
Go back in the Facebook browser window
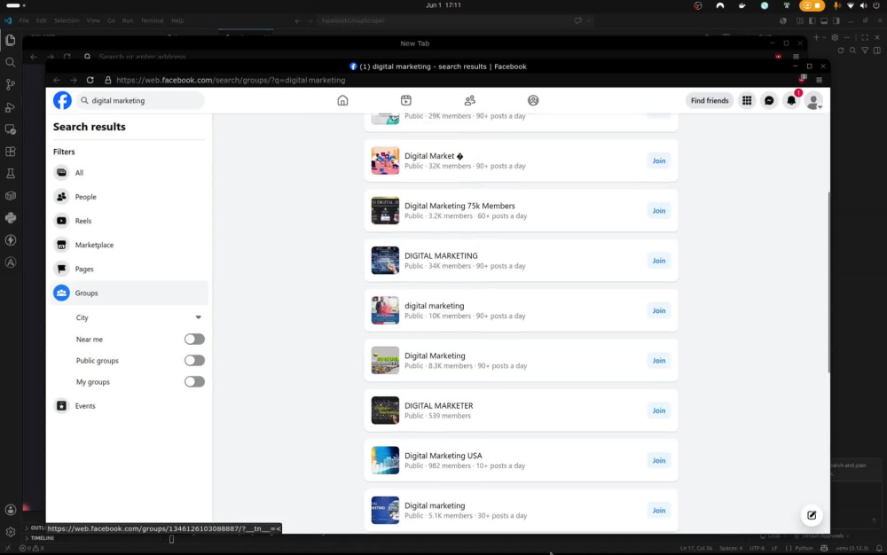57,81
